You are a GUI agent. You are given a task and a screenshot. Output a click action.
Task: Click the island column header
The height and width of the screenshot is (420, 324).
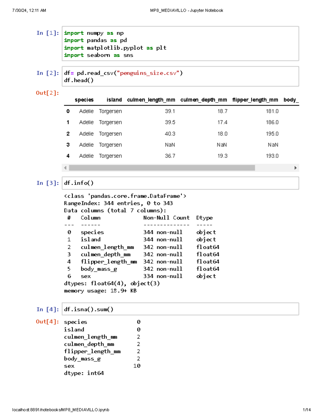pos(114,100)
